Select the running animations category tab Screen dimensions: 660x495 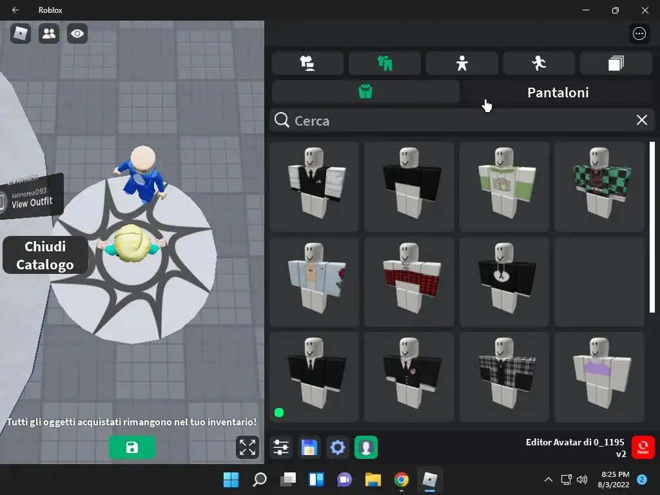click(x=539, y=64)
